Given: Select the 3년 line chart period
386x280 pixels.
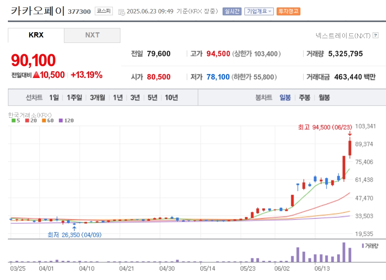Looking at the screenshot, I should [x=135, y=98].
